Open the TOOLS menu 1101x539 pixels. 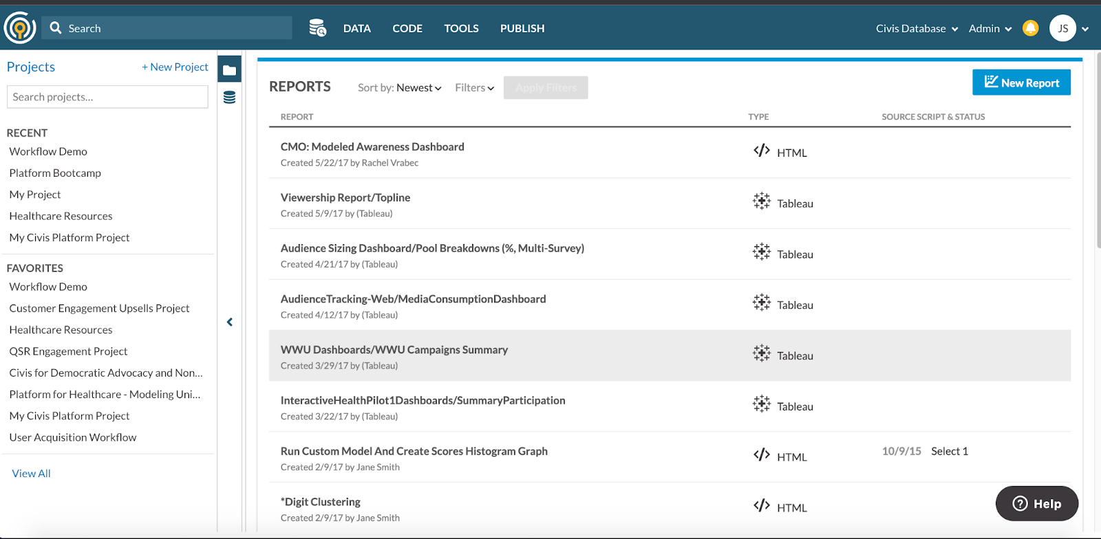(x=461, y=29)
